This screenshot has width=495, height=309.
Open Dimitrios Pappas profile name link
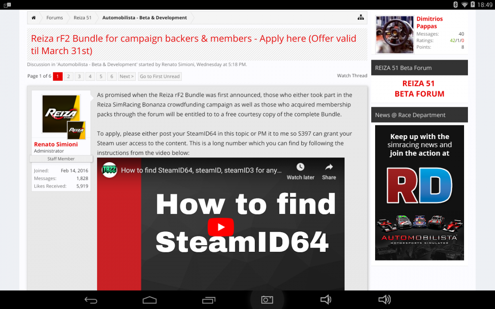(x=429, y=22)
